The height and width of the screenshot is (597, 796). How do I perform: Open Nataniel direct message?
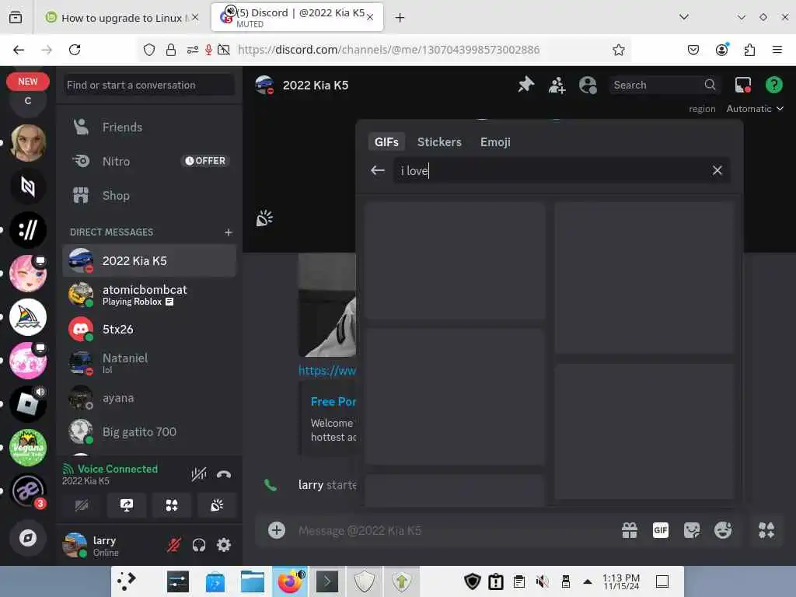point(148,363)
